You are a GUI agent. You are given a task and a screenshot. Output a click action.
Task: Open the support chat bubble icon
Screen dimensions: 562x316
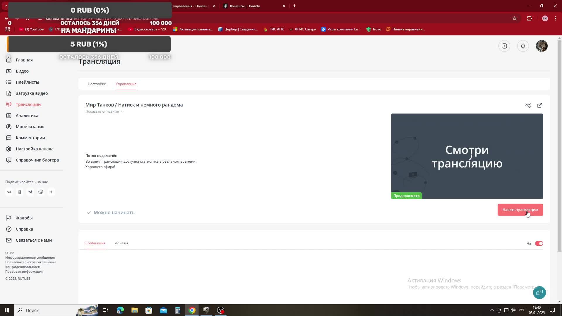pyautogui.click(x=539, y=293)
